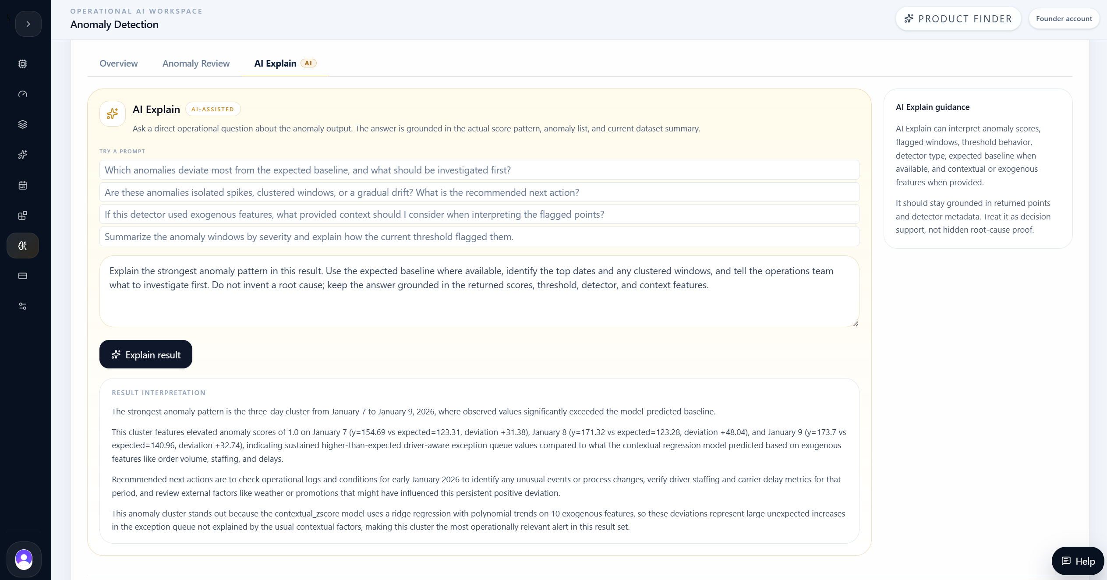Open Product Finder

pos(958,19)
